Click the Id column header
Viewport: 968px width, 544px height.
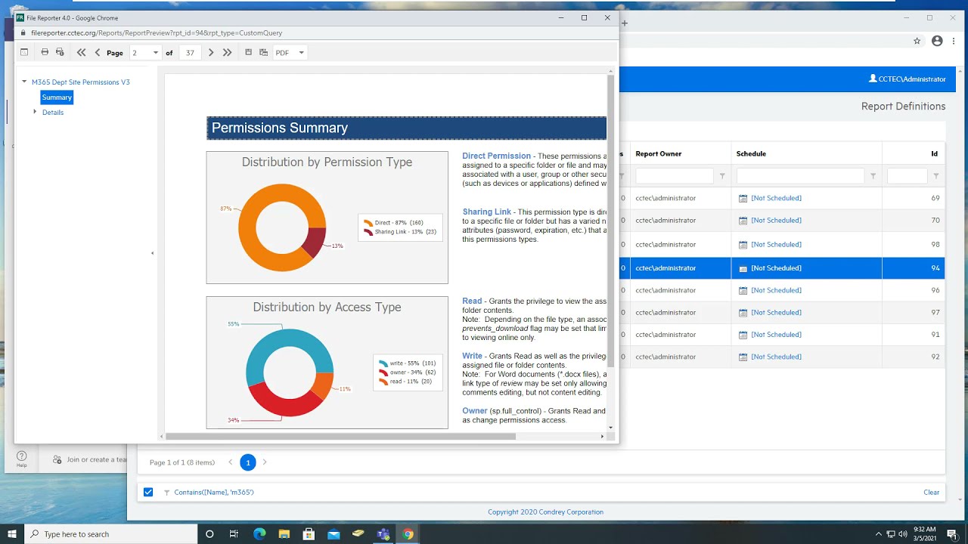934,153
